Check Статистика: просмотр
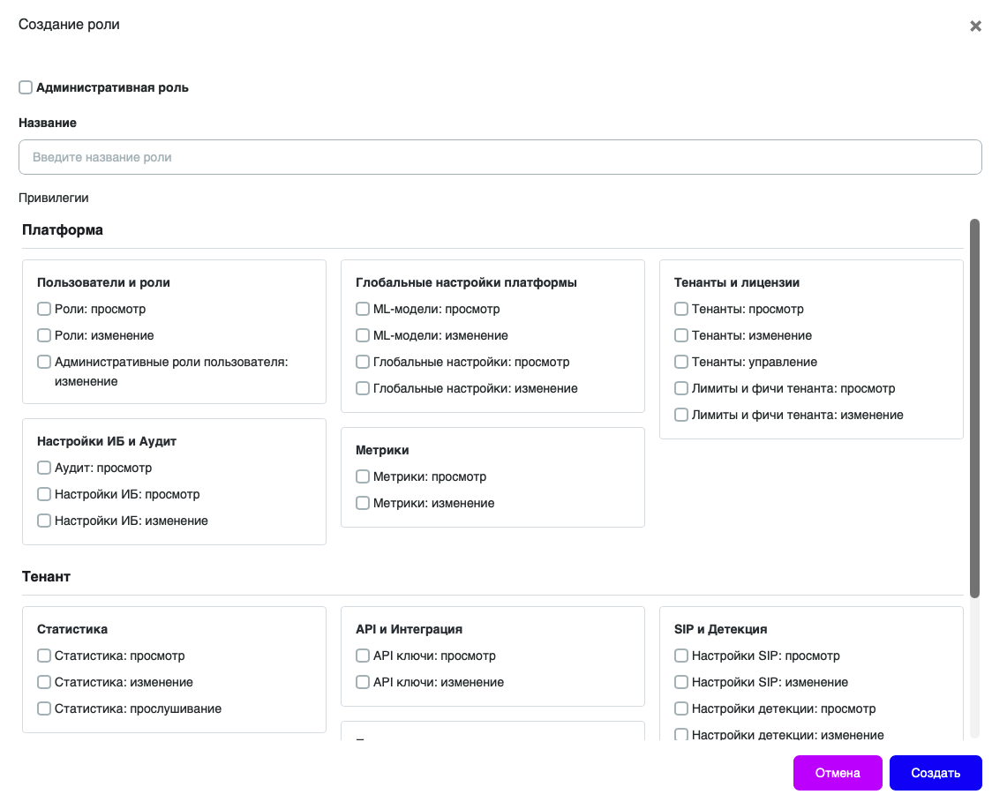Viewport: 992px width, 802px height. [43, 656]
